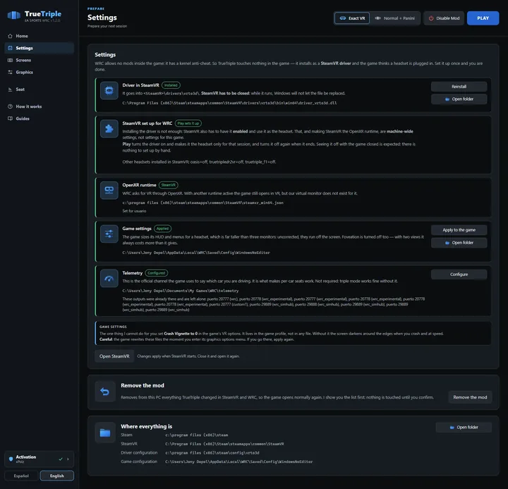This screenshot has height=489, width=508.
Task: Configure the Telemetry output
Action: (x=459, y=274)
